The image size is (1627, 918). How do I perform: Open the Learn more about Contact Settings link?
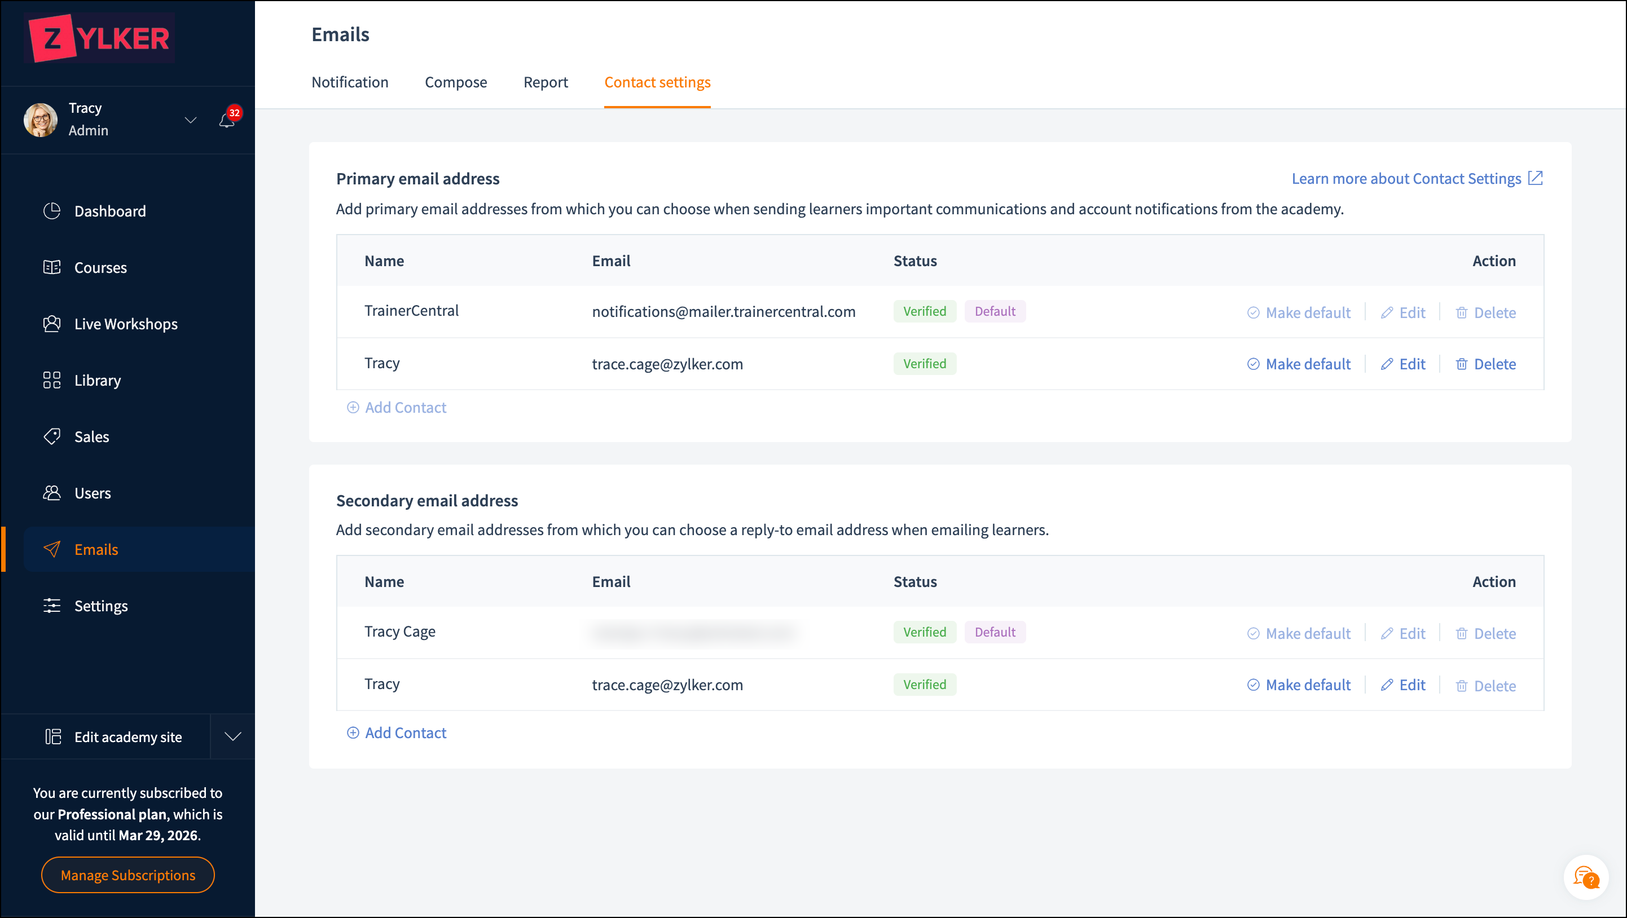pos(1417,179)
